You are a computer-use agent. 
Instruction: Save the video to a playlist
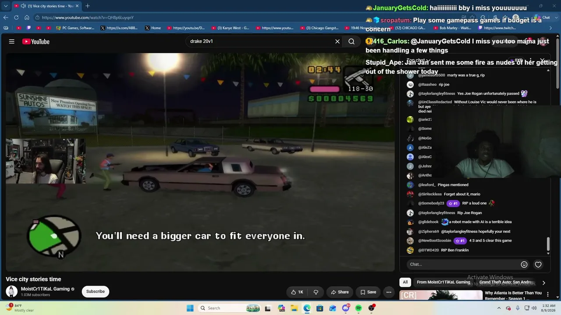pyautogui.click(x=368, y=292)
